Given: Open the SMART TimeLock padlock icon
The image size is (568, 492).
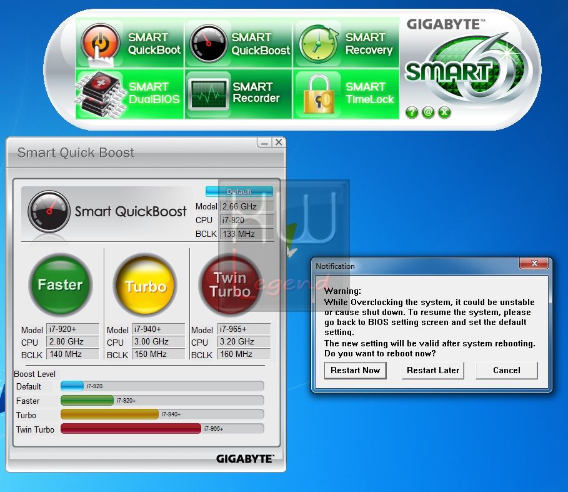Looking at the screenshot, I should [x=319, y=94].
